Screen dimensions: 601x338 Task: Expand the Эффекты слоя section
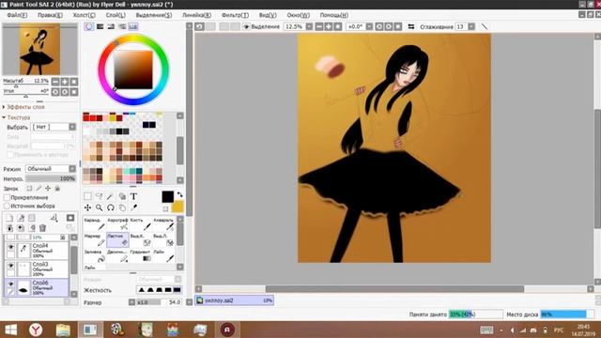[24, 107]
